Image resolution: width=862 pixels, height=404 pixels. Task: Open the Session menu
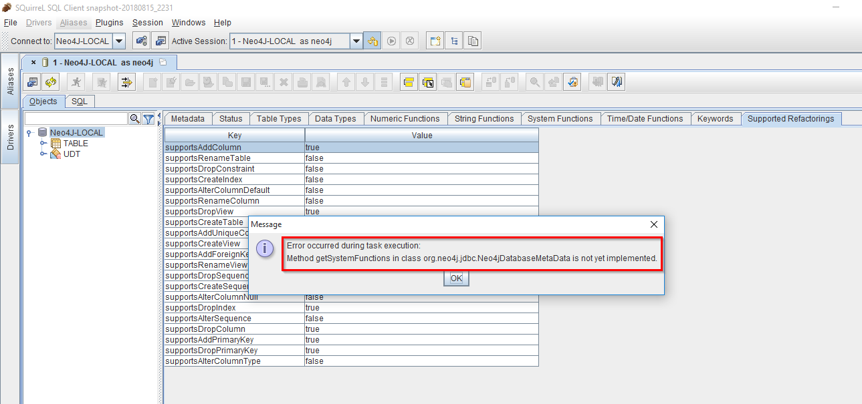tap(147, 22)
